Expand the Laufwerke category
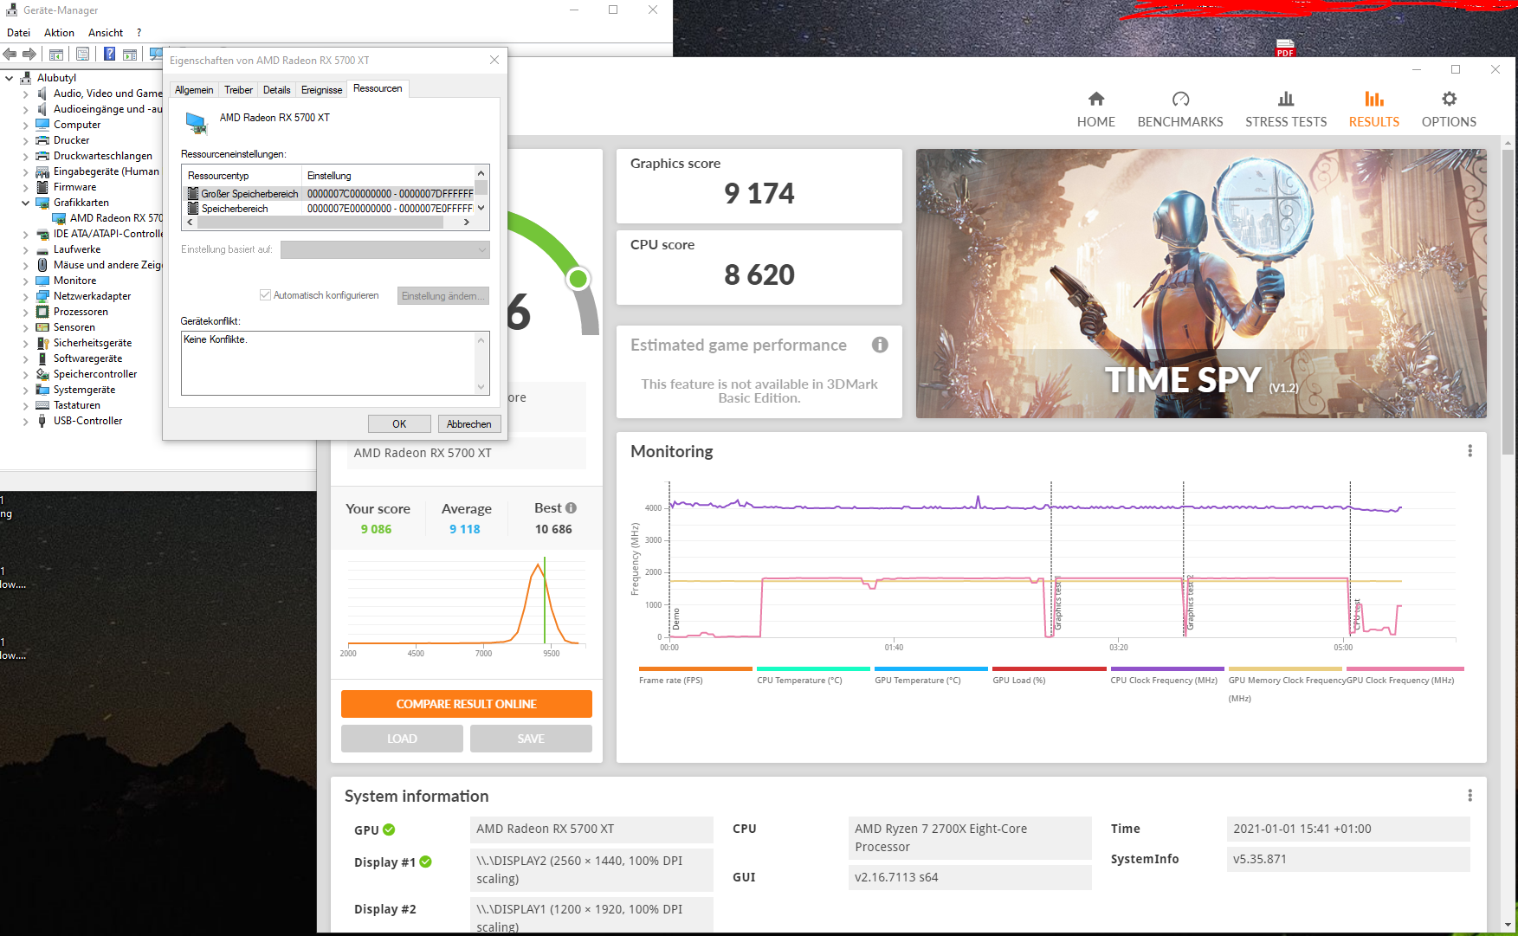1518x936 pixels. coord(25,249)
